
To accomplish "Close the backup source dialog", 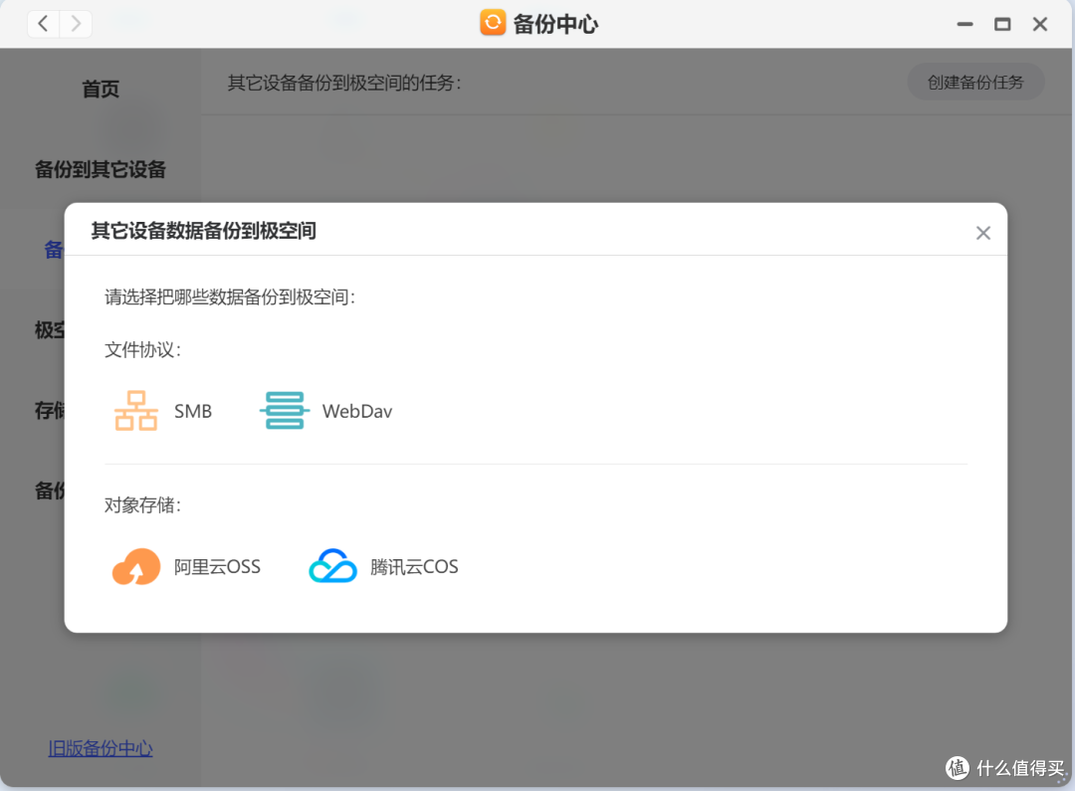I will click(983, 233).
